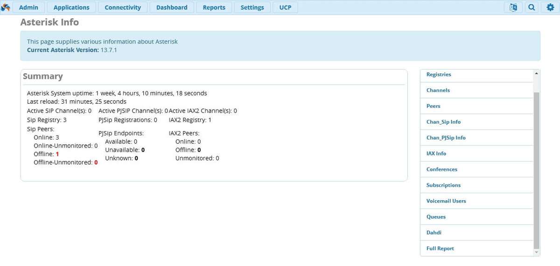Click the scrollbar up arrow
Image resolution: width=560 pixels, height=266 pixels.
tap(536, 73)
